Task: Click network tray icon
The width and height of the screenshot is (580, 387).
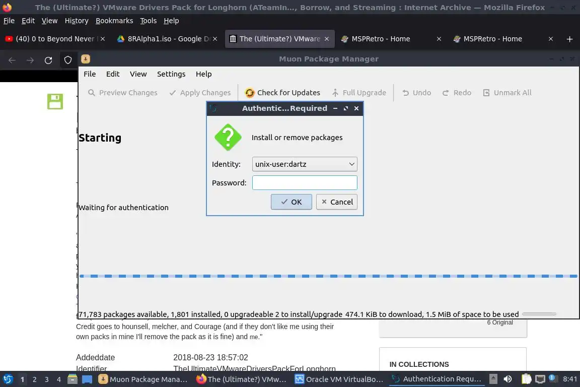Action: [540, 379]
